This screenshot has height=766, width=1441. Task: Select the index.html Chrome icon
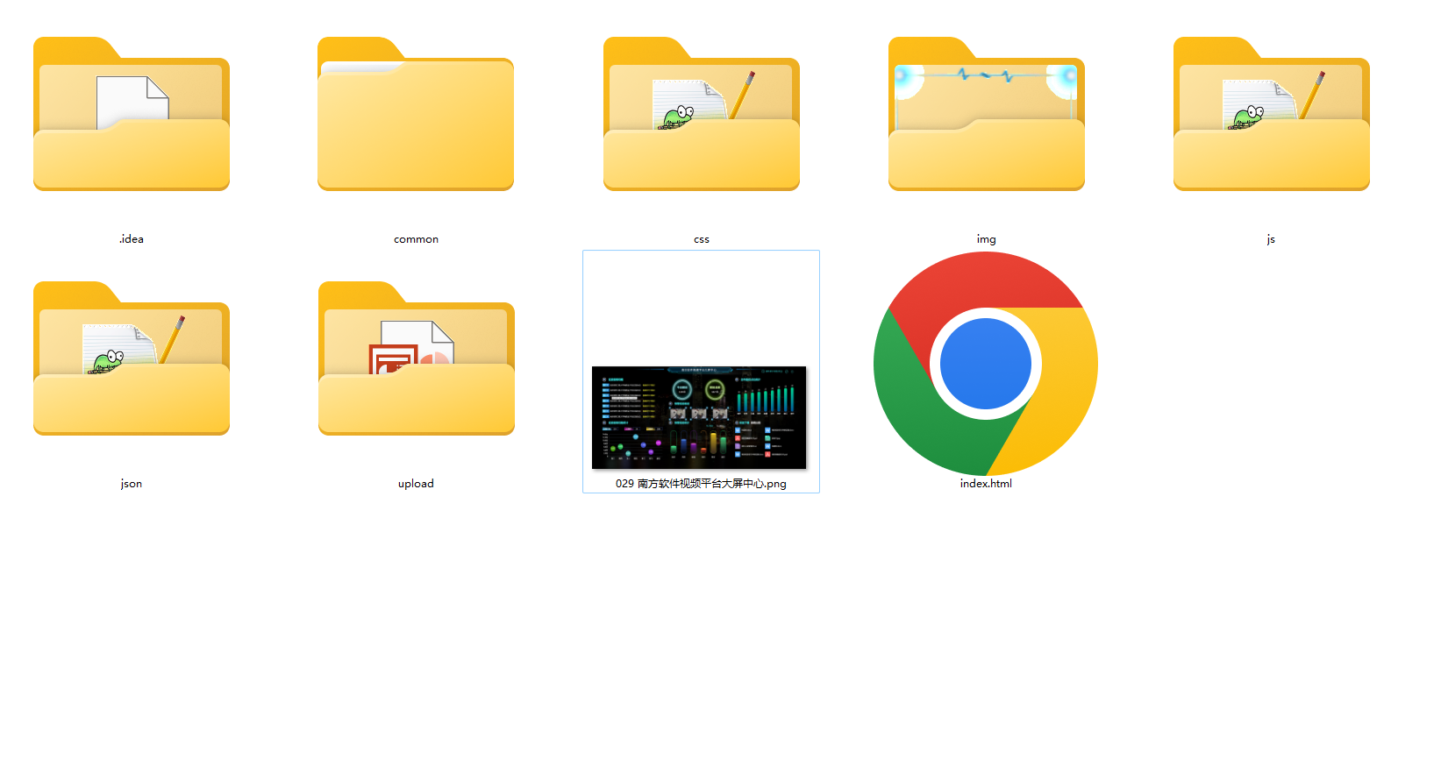coord(986,364)
